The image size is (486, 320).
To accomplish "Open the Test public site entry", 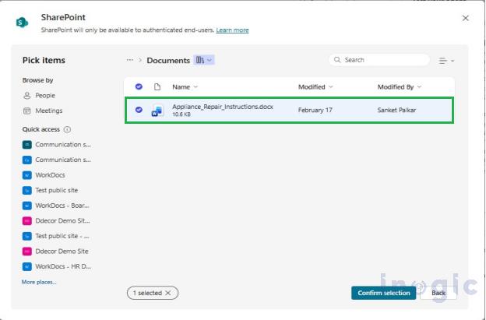I will click(x=50, y=190).
